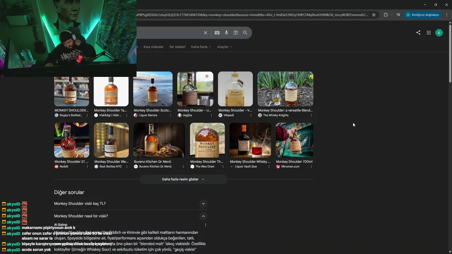The image size is (452, 254).
Task: Open the 'Daha fazla' dropdown menu
Action: pos(201,47)
